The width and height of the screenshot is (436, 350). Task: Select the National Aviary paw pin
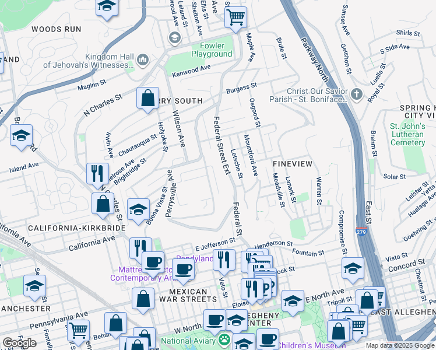[224, 339]
